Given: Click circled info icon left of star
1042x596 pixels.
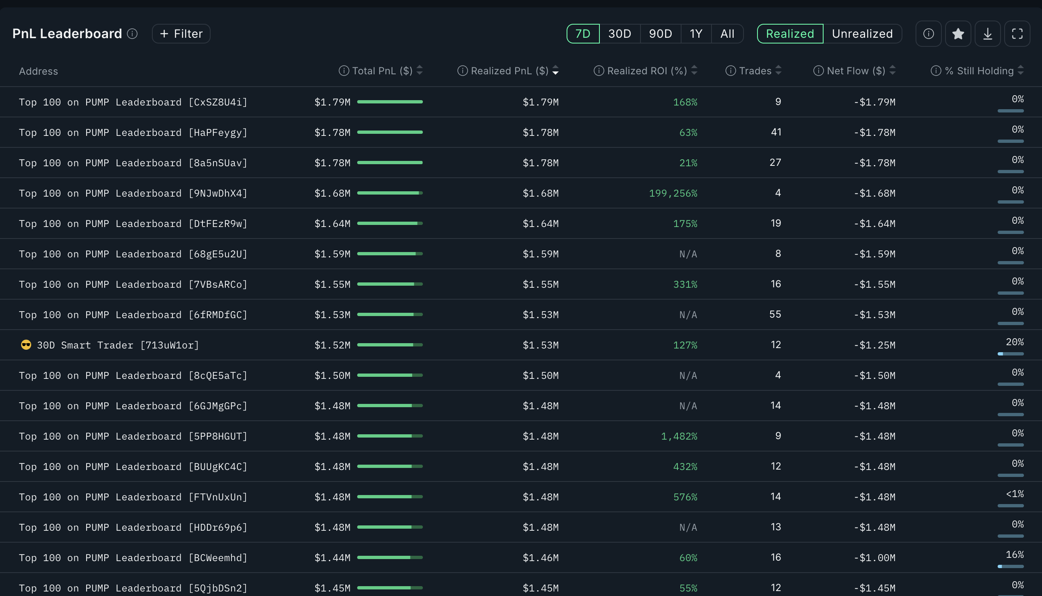Looking at the screenshot, I should 928,34.
